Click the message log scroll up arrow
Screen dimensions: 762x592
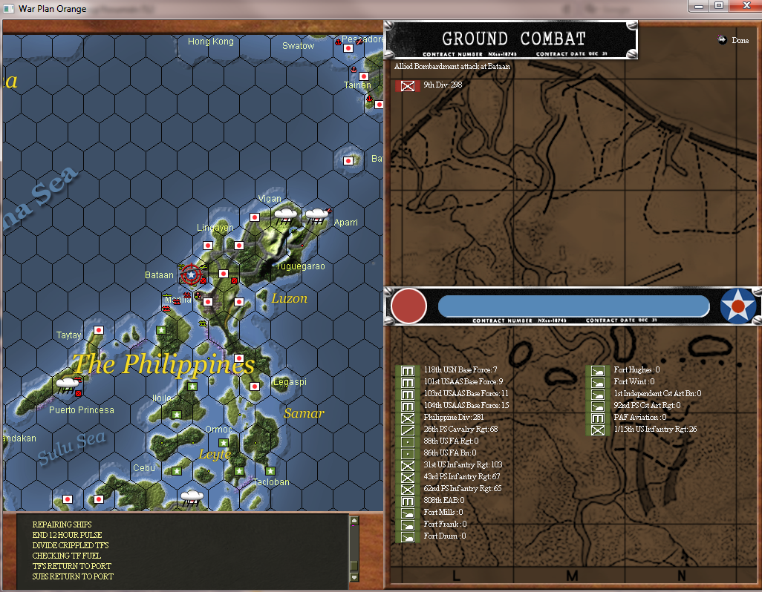click(x=354, y=521)
